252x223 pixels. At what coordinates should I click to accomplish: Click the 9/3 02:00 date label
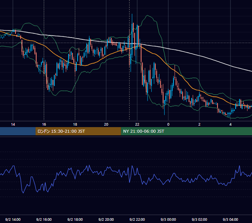199,219
